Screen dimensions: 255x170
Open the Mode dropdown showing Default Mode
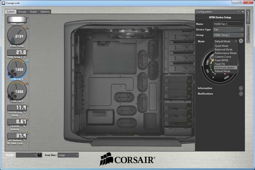click(226, 41)
